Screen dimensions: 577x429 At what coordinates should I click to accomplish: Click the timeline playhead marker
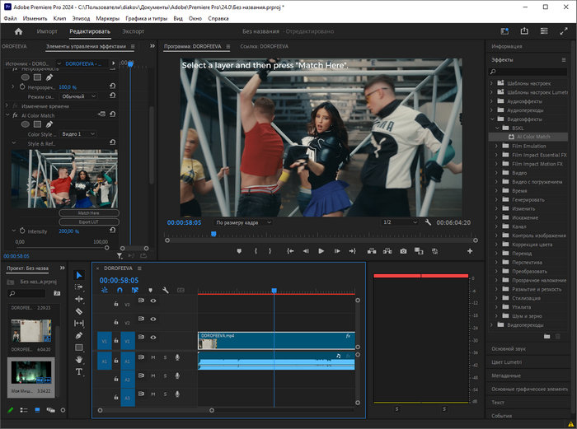[274, 291]
